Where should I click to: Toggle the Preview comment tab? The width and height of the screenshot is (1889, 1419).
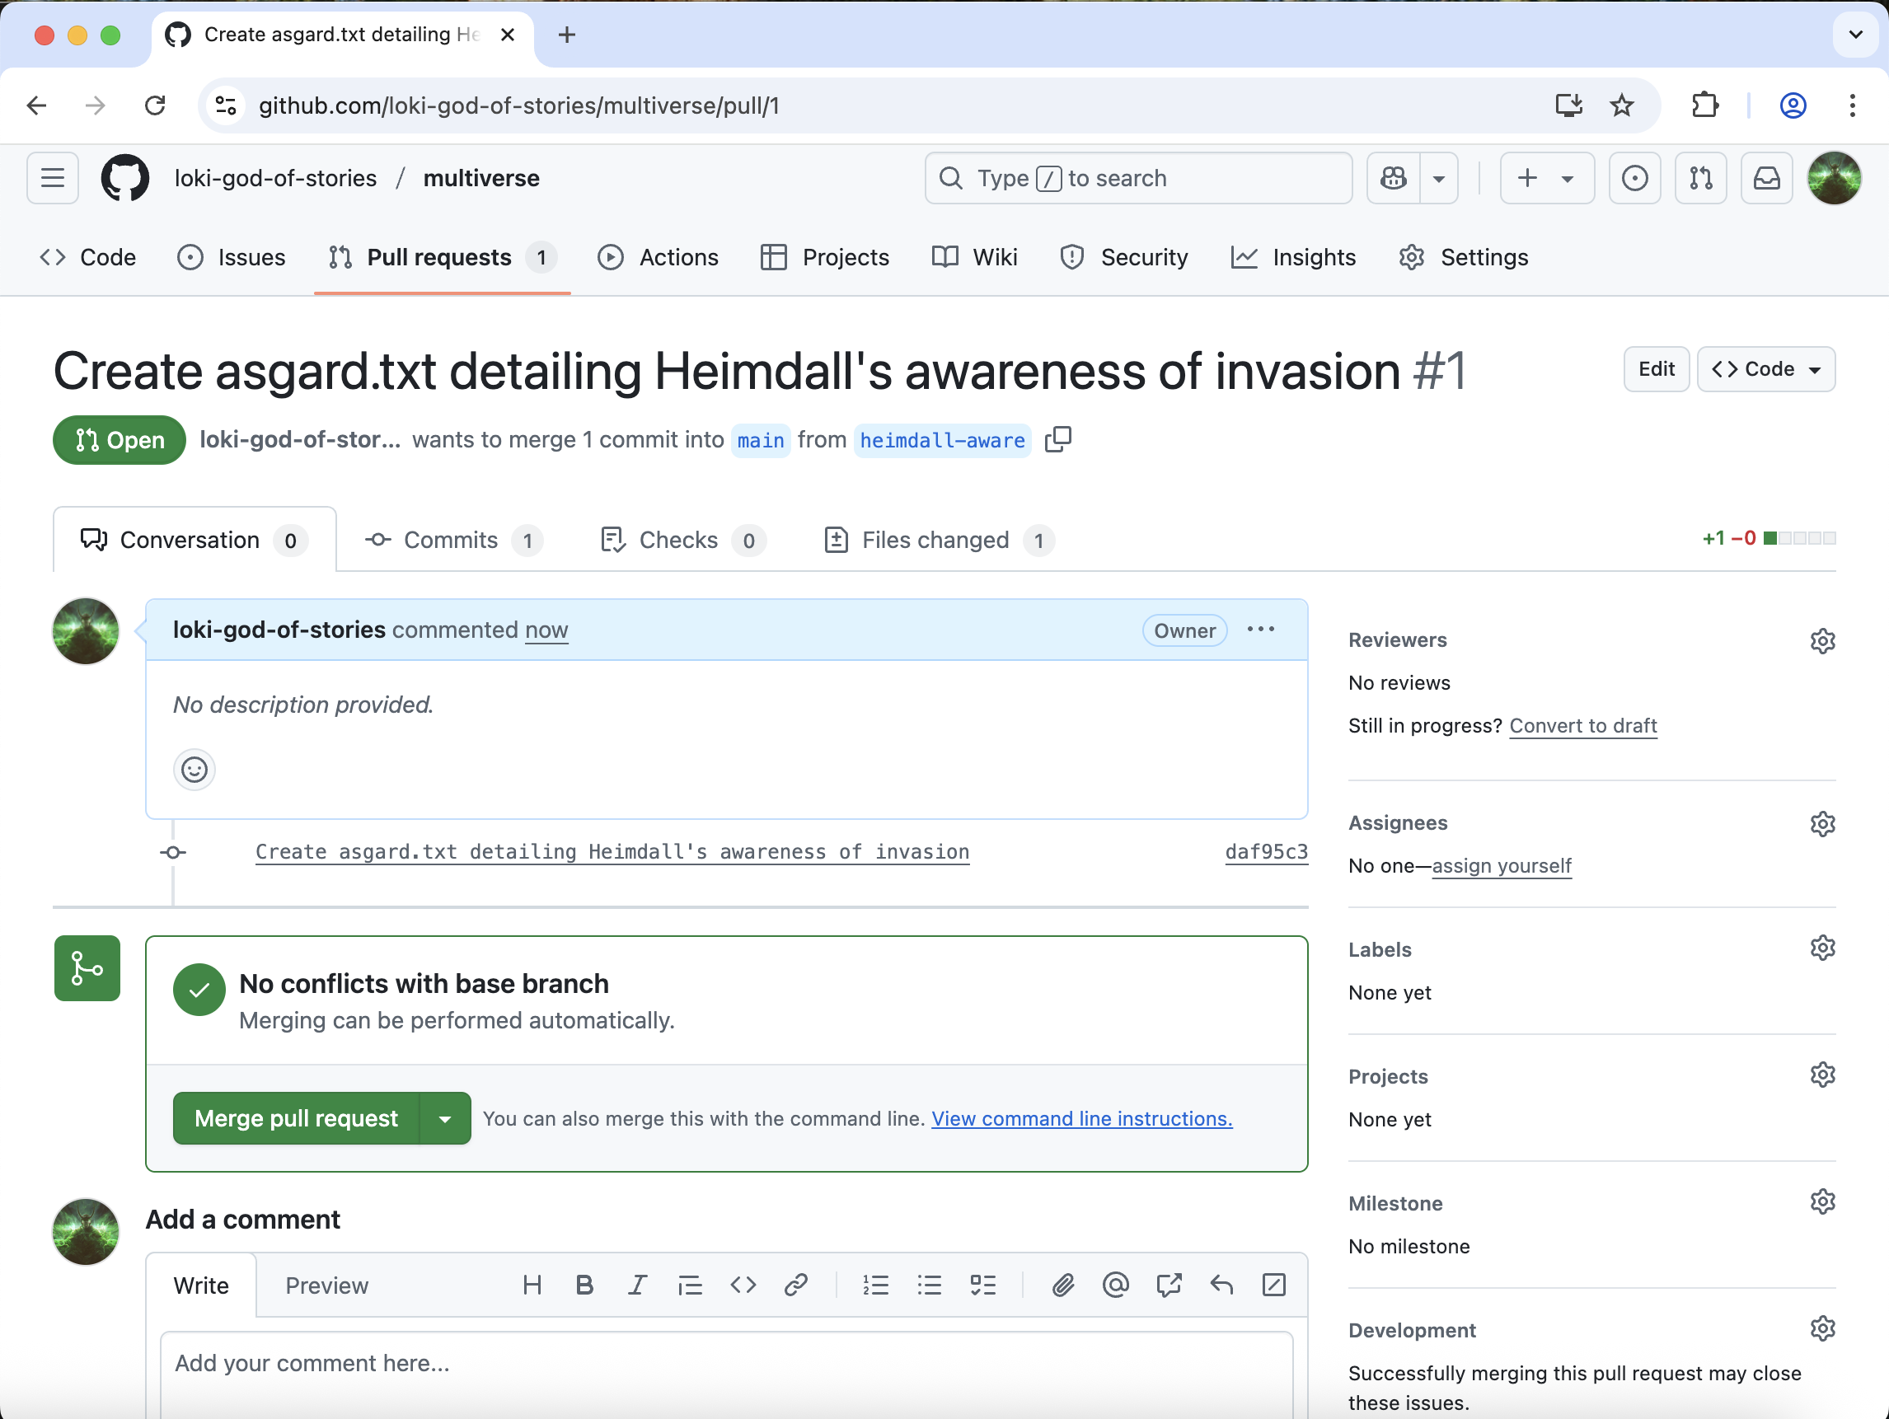click(326, 1286)
